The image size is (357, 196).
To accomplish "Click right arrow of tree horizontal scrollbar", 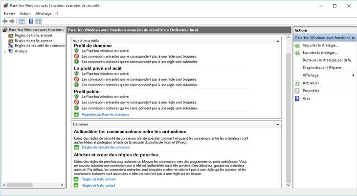I will click(x=63, y=185).
